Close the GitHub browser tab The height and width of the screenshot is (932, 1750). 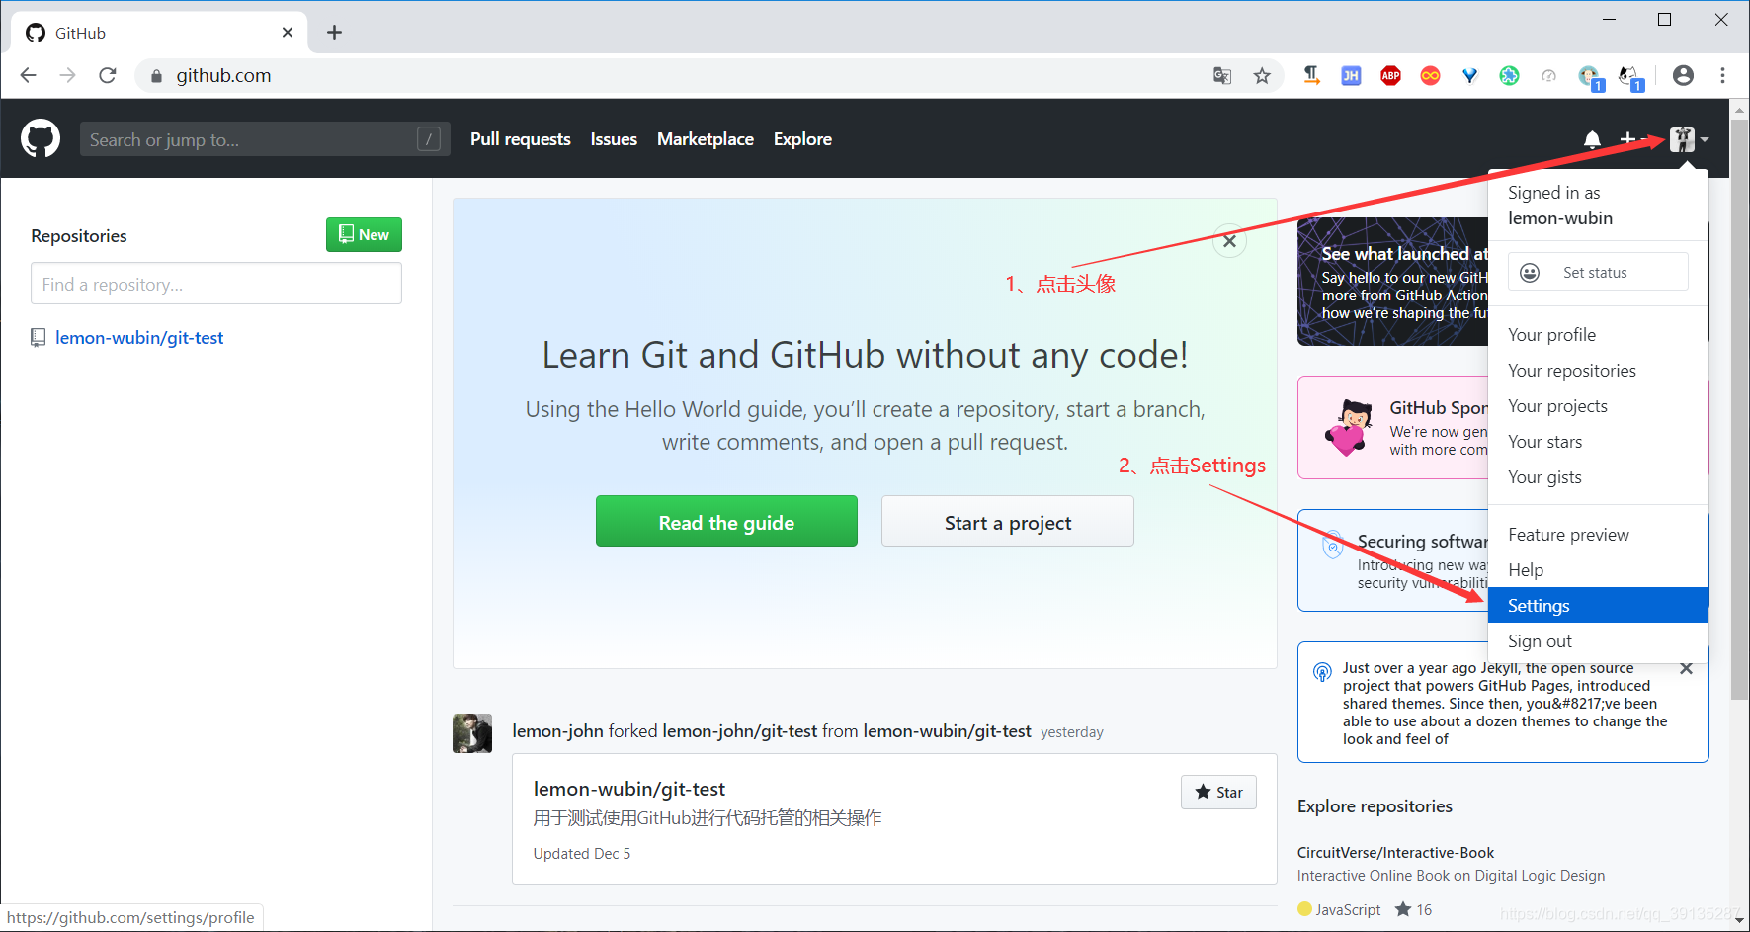click(x=288, y=33)
